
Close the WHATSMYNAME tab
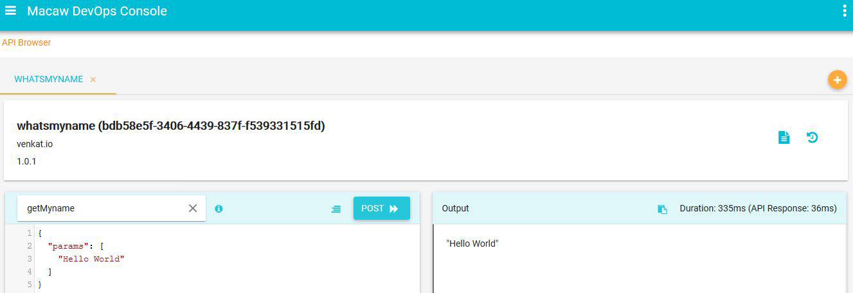click(93, 80)
